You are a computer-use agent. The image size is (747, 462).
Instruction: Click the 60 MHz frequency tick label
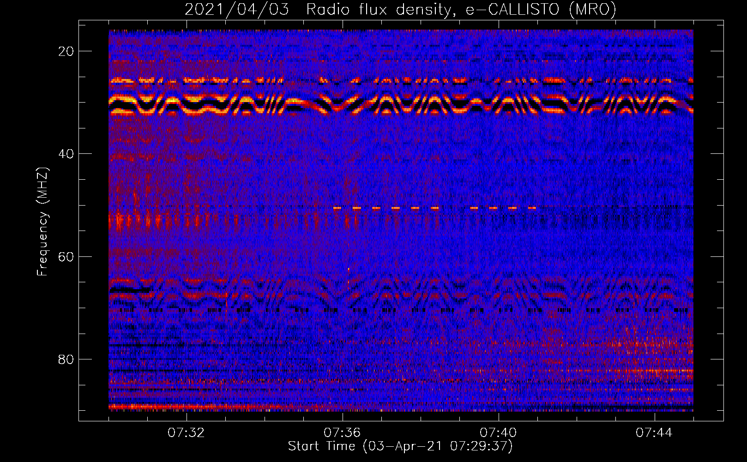(66, 256)
